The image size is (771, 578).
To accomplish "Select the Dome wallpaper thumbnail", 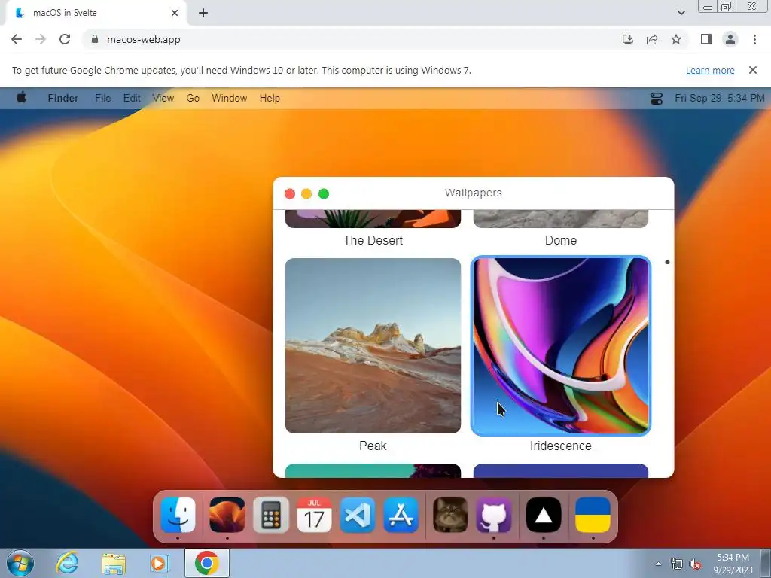I will pos(560,219).
